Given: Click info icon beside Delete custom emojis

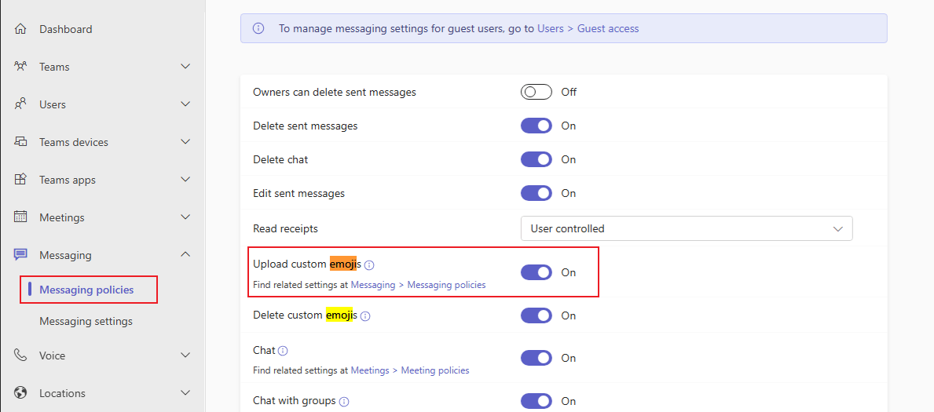Looking at the screenshot, I should click(x=366, y=316).
